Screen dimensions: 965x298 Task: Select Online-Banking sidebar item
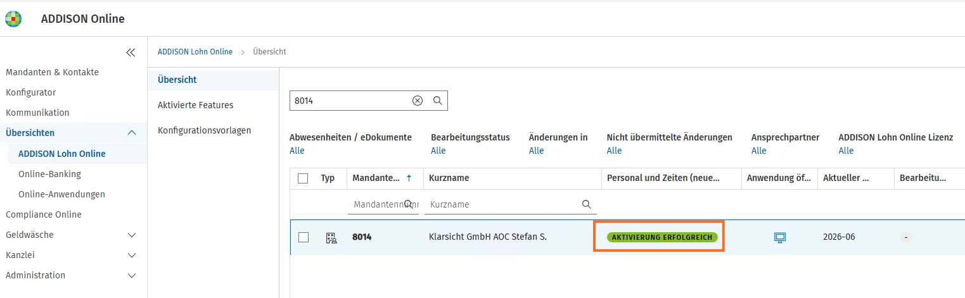pos(49,174)
